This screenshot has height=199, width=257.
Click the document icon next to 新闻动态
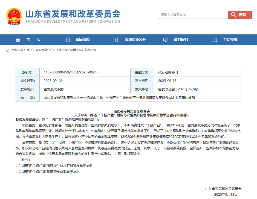point(67,40)
